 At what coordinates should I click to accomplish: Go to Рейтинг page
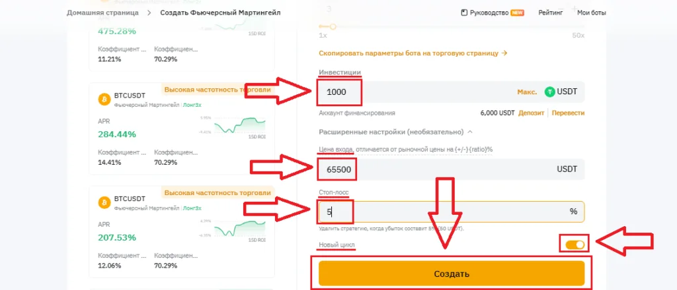tap(551, 13)
